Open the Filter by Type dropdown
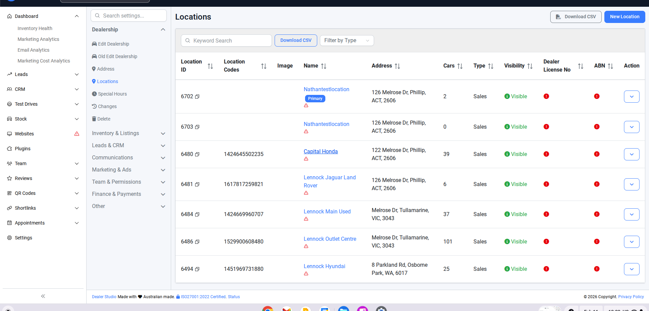Viewport: 649px width, 311px height. point(346,41)
